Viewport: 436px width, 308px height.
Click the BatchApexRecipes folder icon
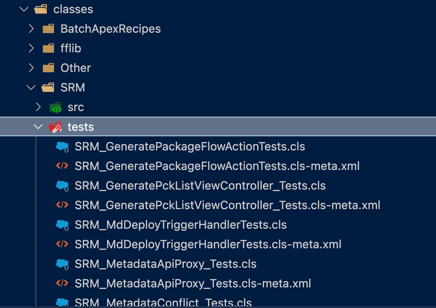pos(48,29)
